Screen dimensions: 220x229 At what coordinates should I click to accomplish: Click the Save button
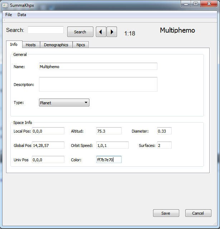coord(166,213)
